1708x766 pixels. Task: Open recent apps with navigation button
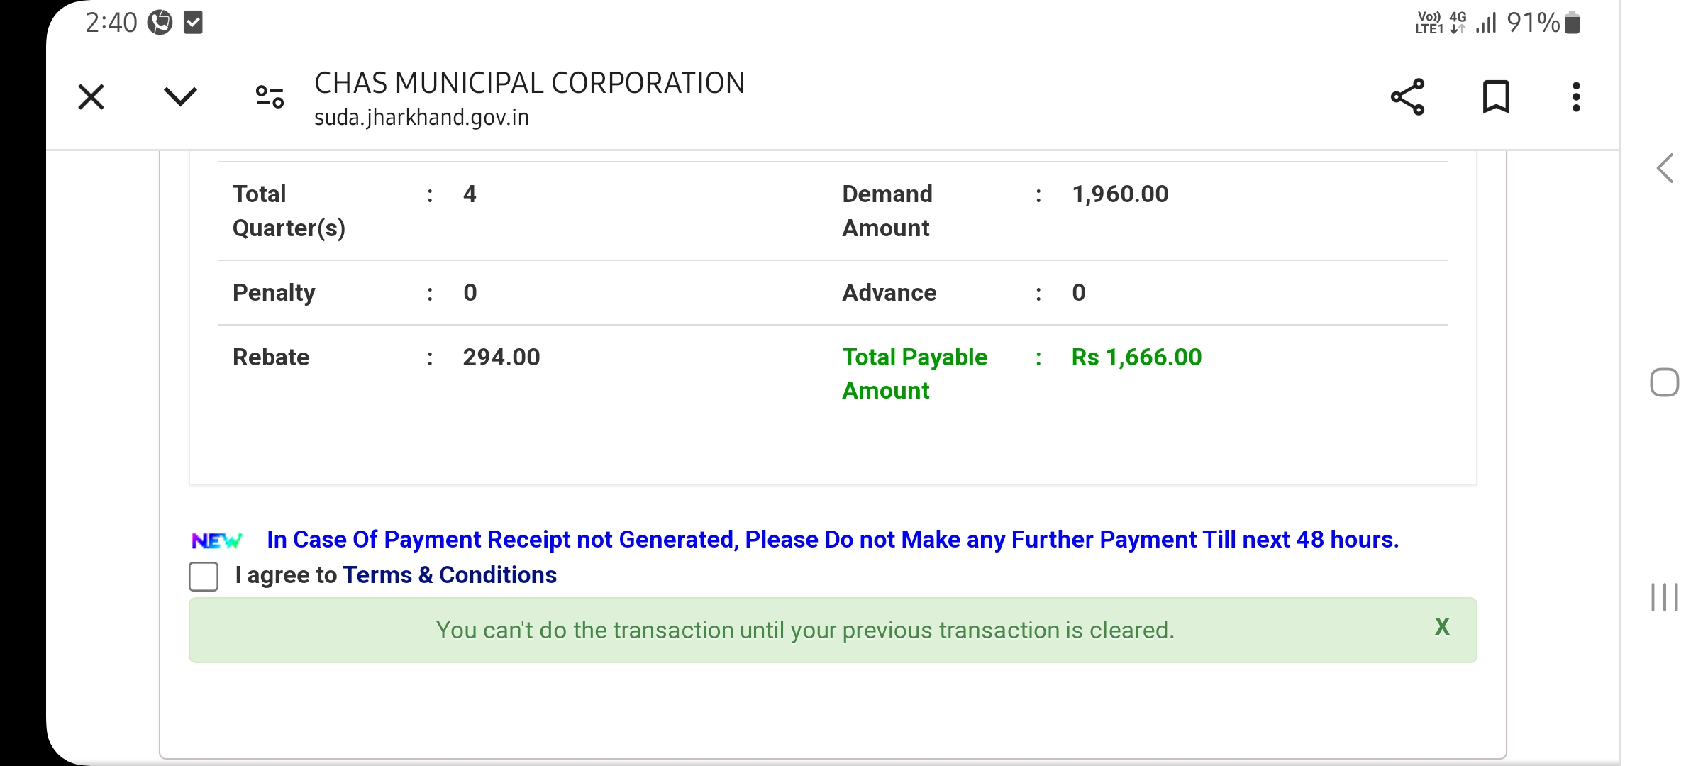click(1664, 596)
